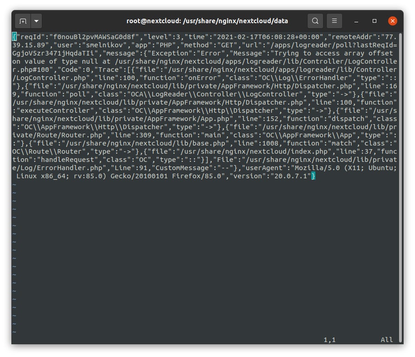The height and width of the screenshot is (357, 415).
Task: Minimize the terminal window
Action: coord(356,21)
